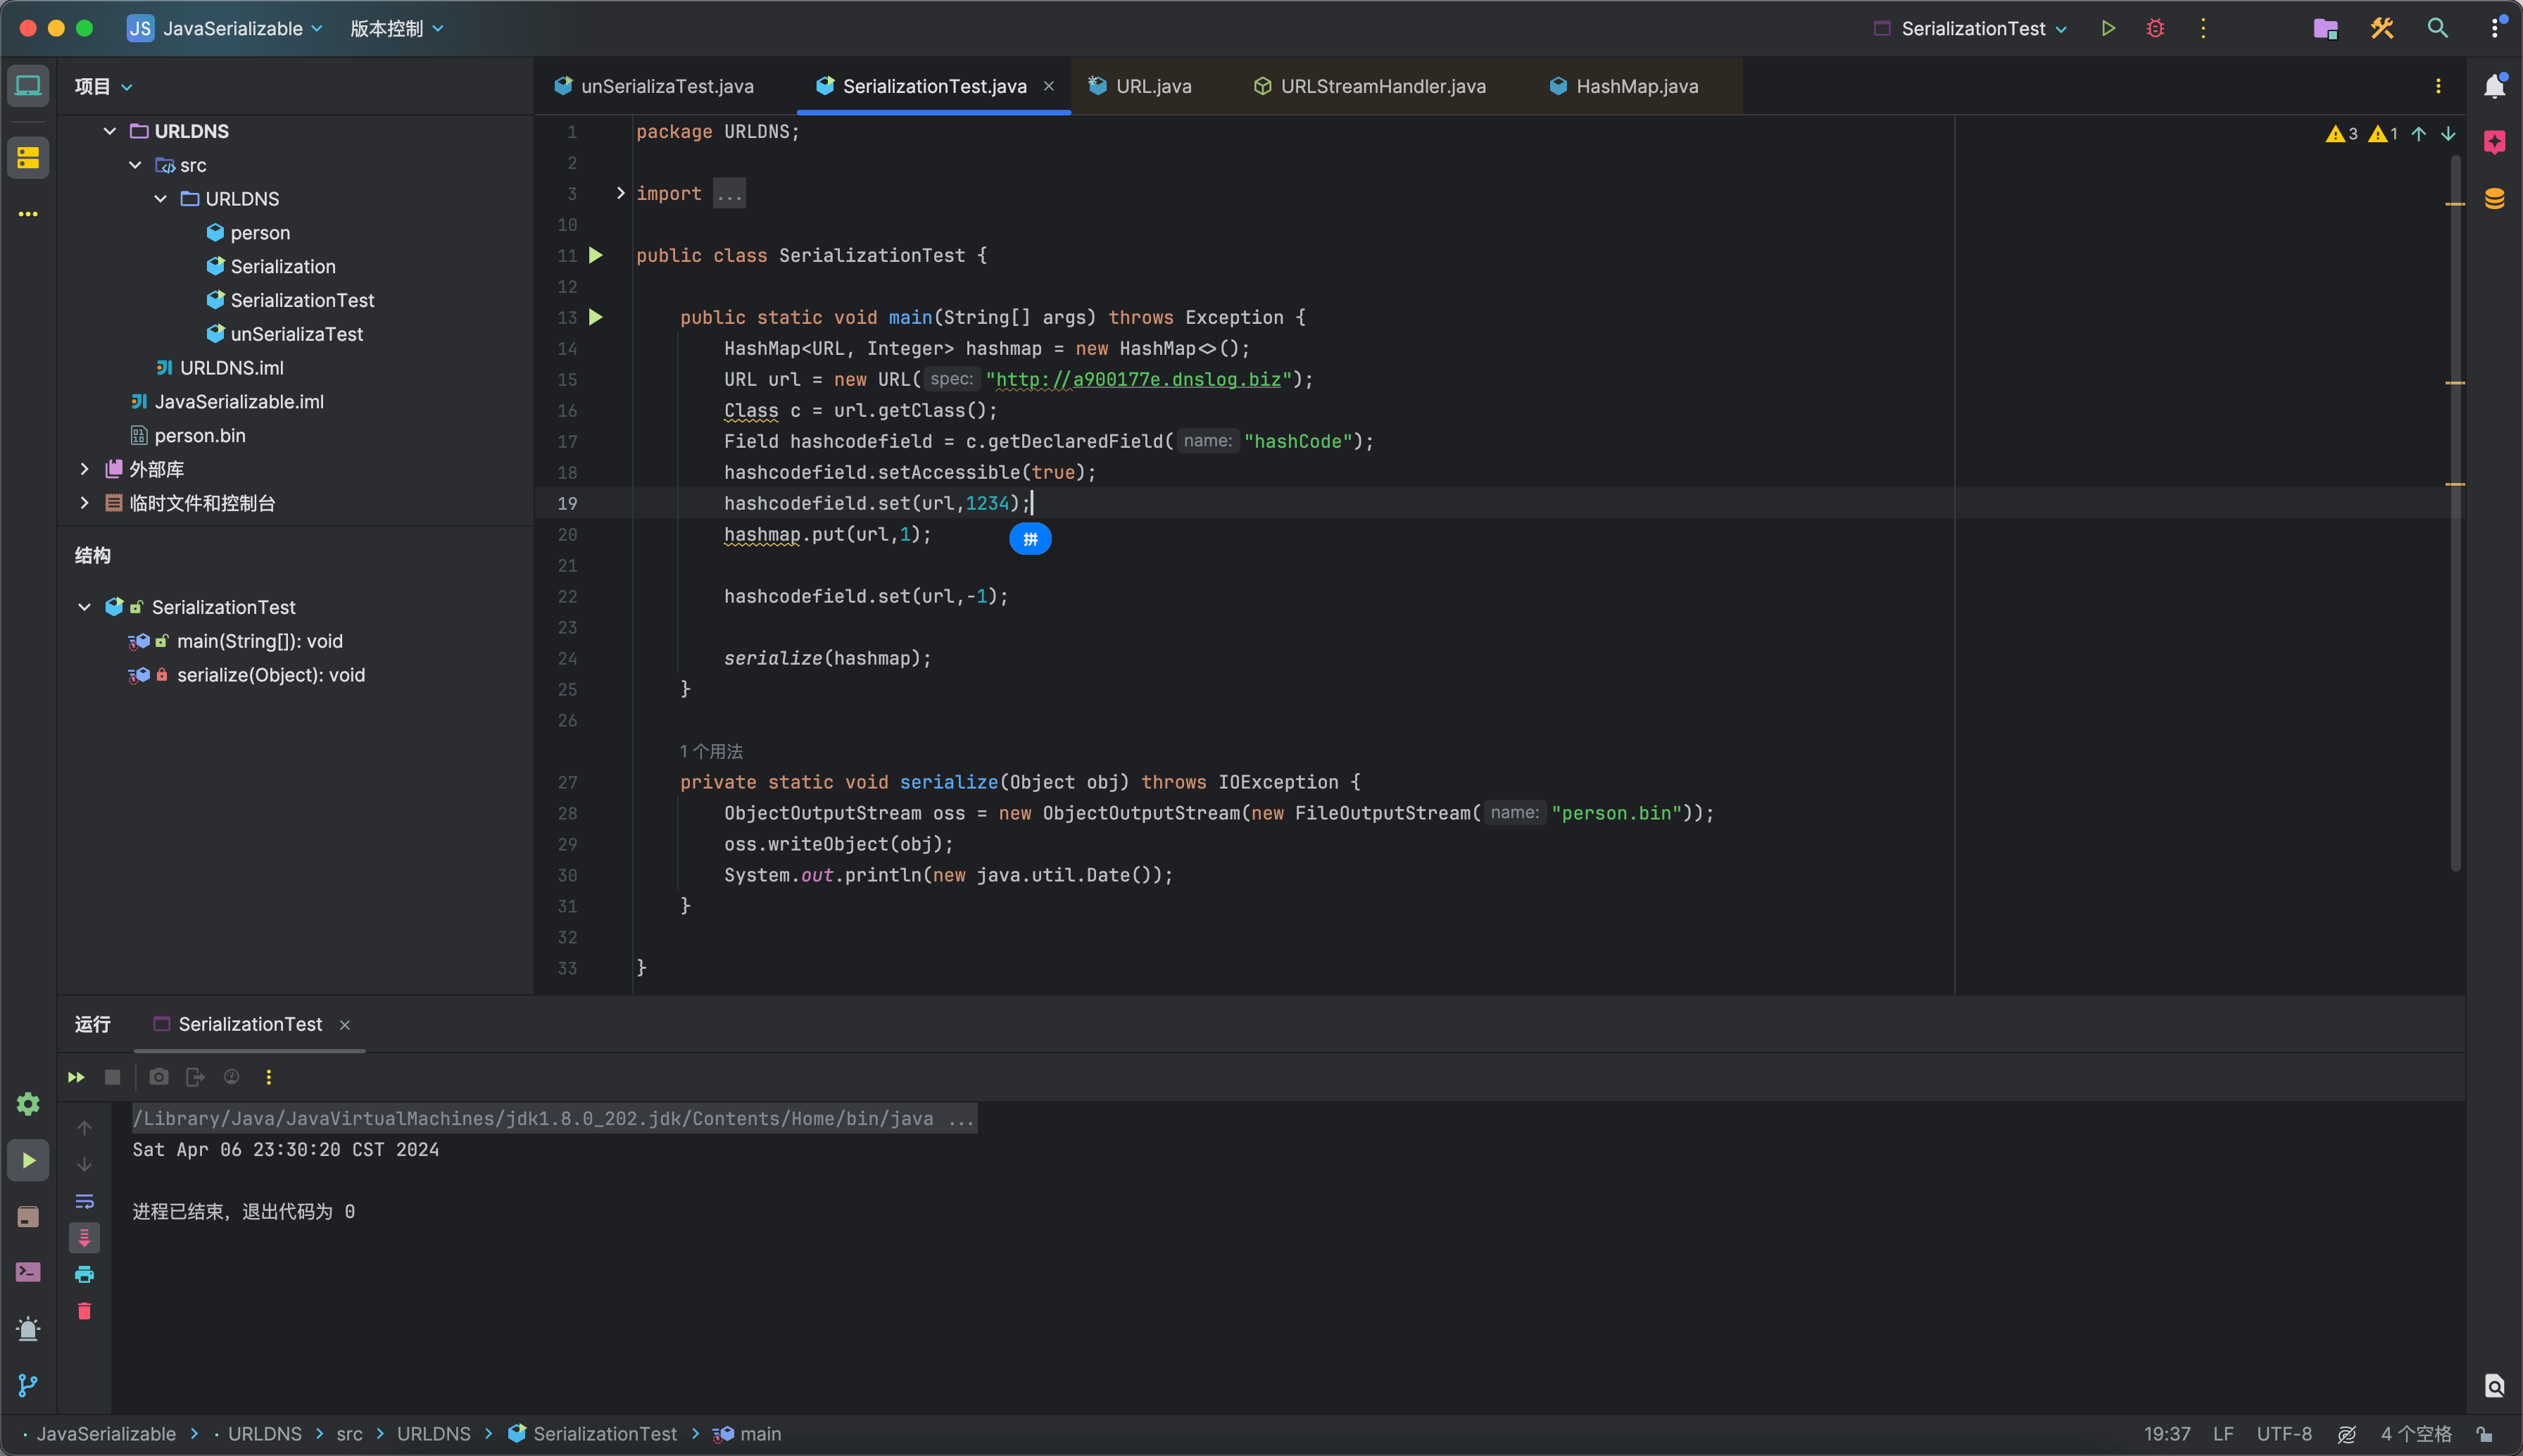
Task: Run SerializationTest with green play icon in toolbar
Action: (2107, 28)
